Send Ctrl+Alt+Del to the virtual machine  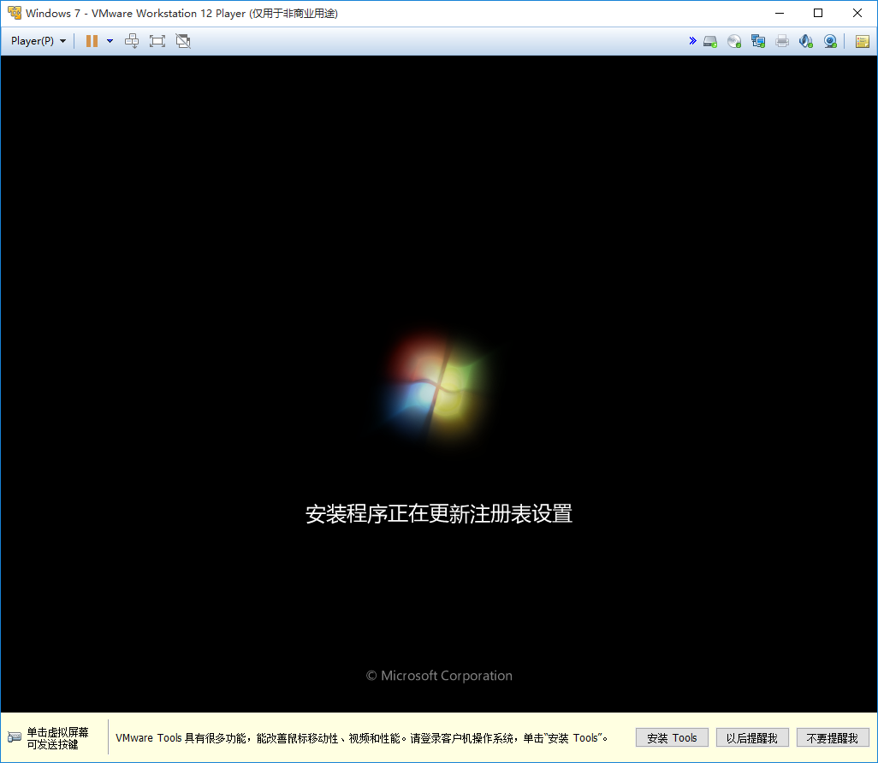coord(132,41)
